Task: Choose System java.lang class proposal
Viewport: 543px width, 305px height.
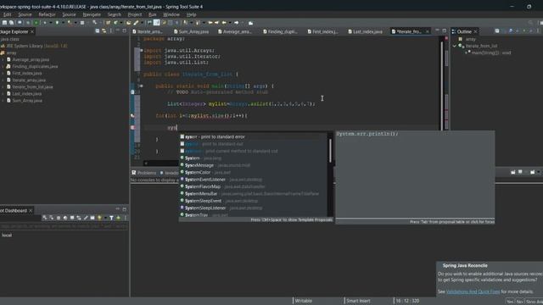Action: click(x=253, y=158)
